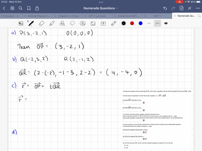Select the Pen tool
The image size is (202, 151).
(x=31, y=23)
